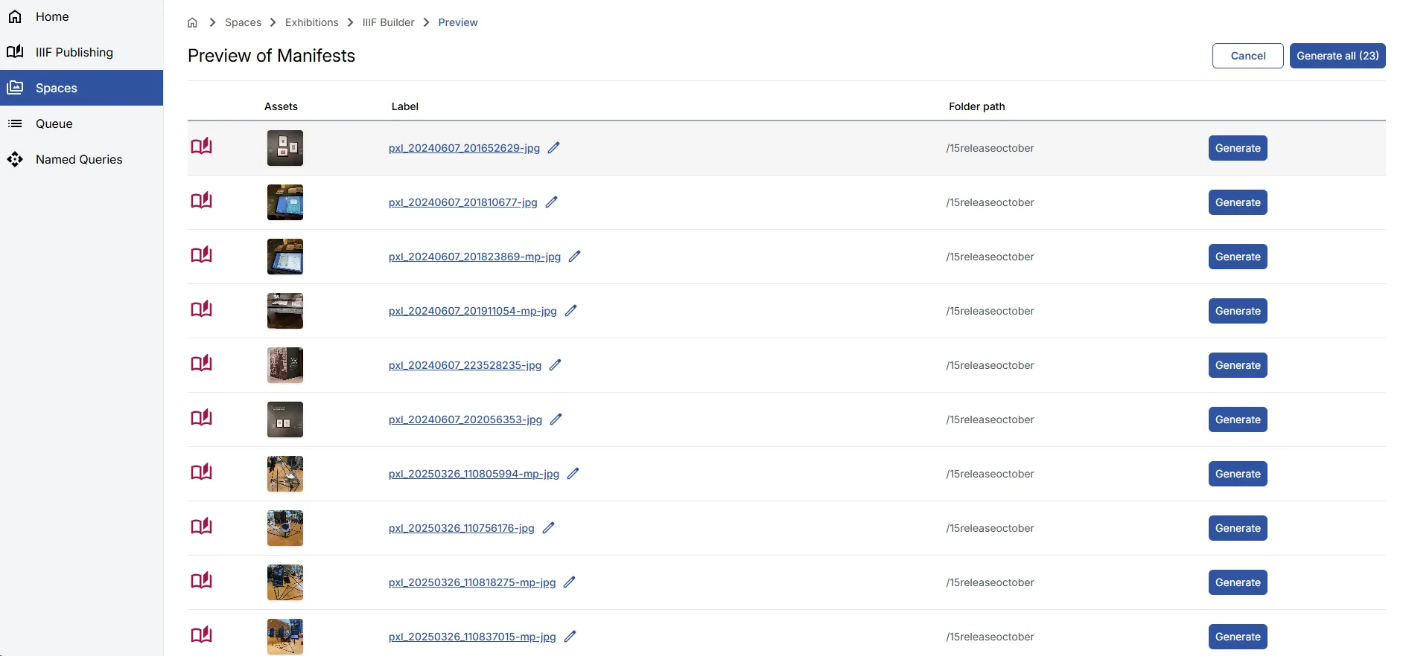Image resolution: width=1409 pixels, height=656 pixels.
Task: Edit label pencil for pxl_20240607_201652629-jpg
Action: [553, 148]
